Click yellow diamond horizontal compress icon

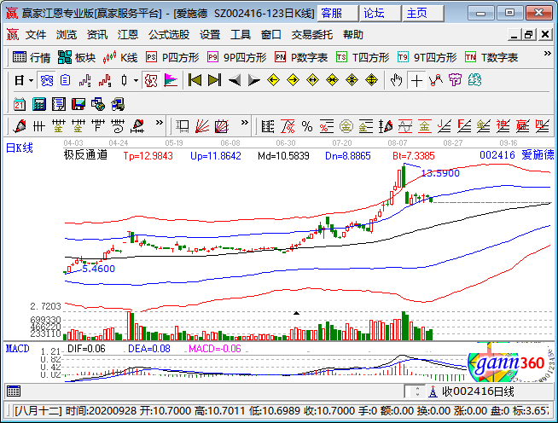tap(332, 80)
